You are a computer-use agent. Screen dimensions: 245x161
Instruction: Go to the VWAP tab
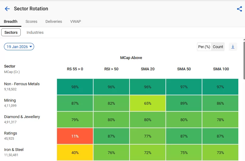click(x=76, y=22)
